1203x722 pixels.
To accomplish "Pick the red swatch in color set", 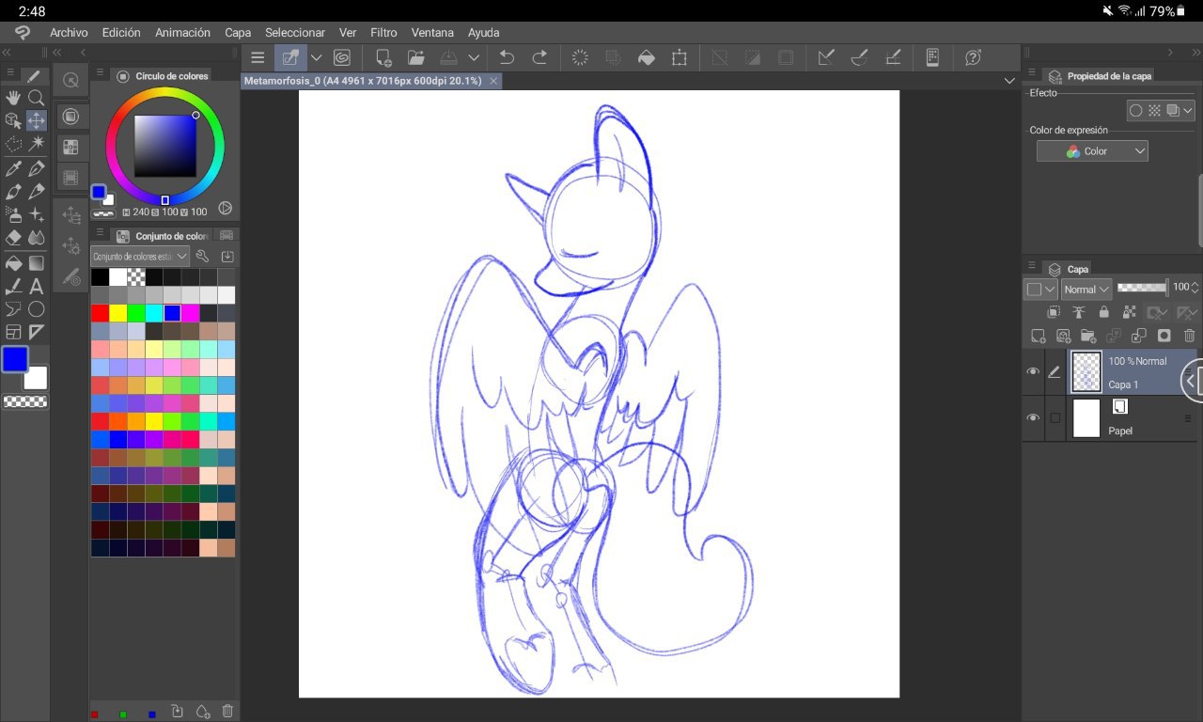I will pyautogui.click(x=100, y=313).
